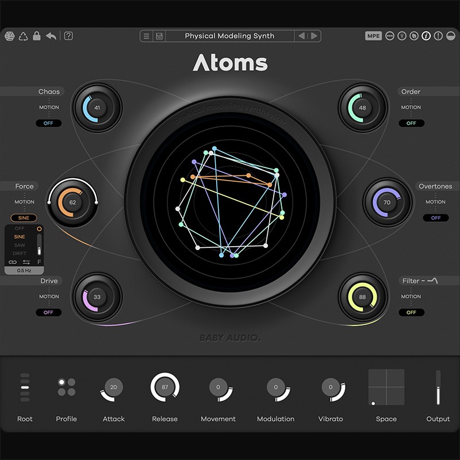
Task: Click the half-filled circle theme icon
Action: coord(450,36)
